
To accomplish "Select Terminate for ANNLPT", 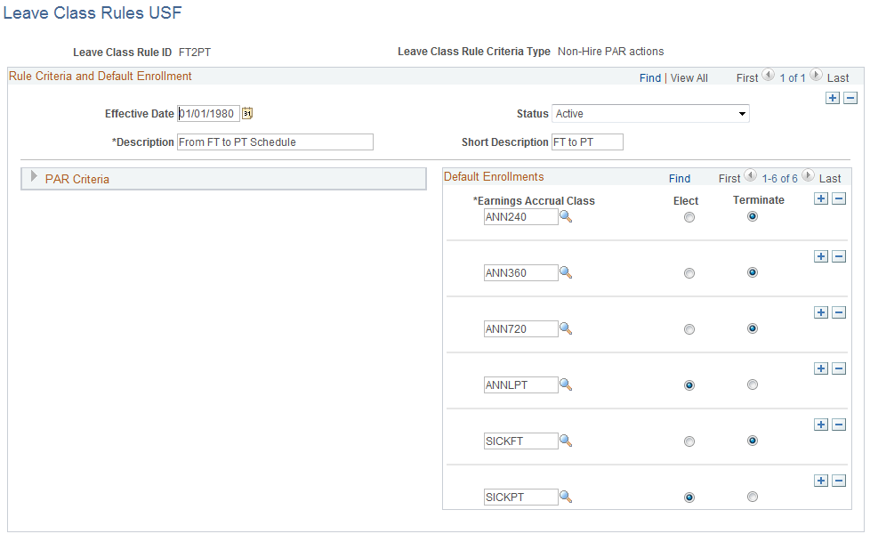I will 753,384.
